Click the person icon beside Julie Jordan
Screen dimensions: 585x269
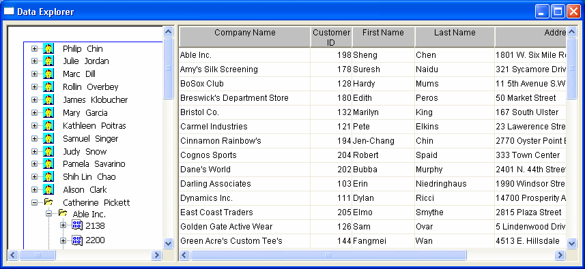click(48, 61)
